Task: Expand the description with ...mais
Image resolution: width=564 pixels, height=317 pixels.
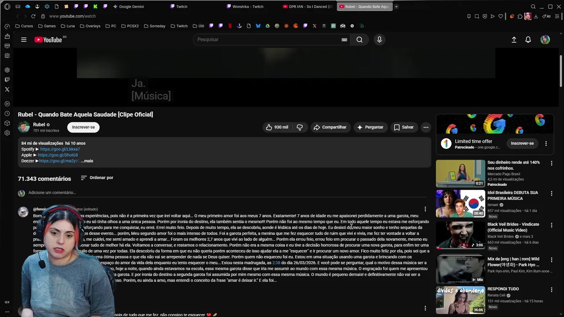Action: coord(87,161)
